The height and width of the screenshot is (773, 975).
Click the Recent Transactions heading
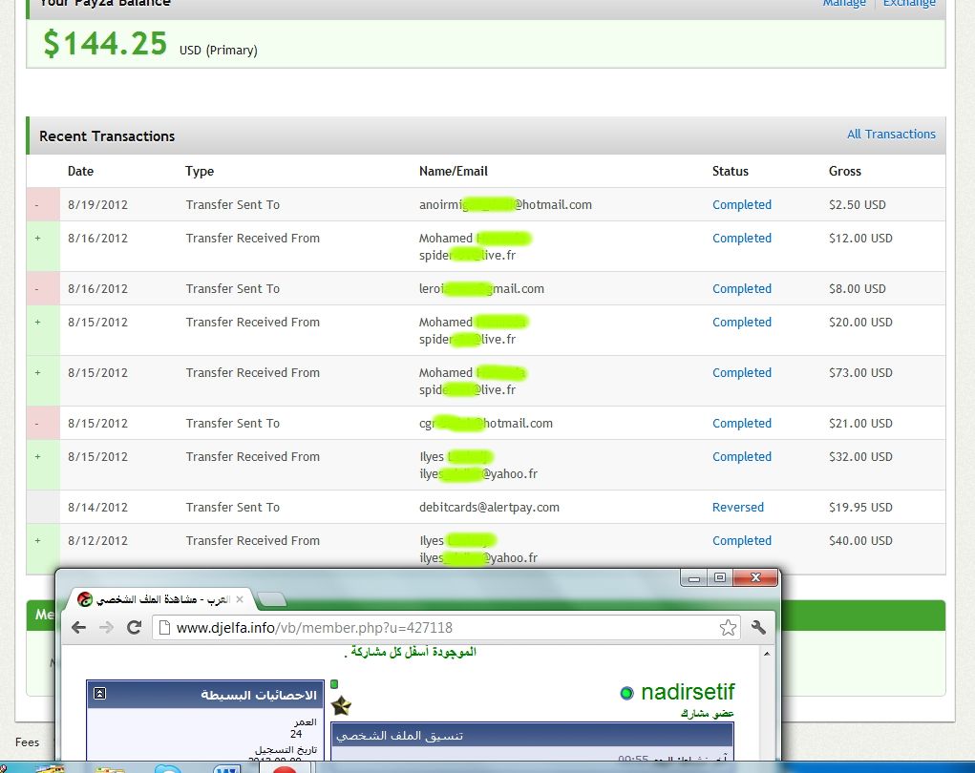(107, 136)
